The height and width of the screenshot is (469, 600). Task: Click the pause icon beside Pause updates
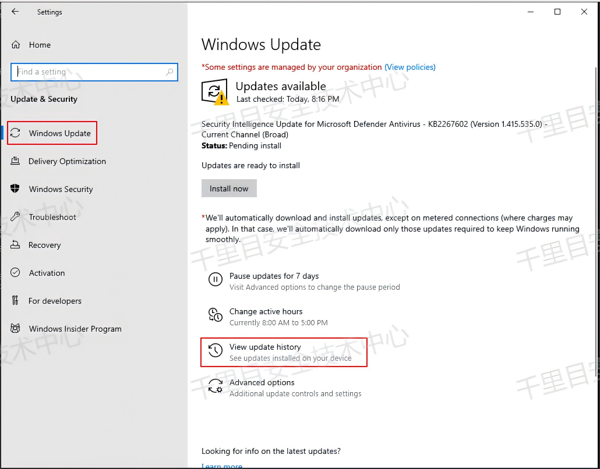pos(216,279)
